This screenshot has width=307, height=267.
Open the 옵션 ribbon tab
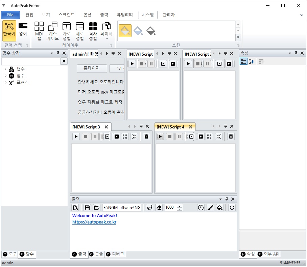(88, 15)
